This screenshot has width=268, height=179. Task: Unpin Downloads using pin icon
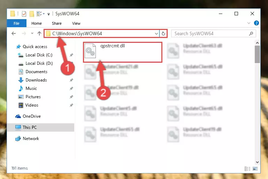point(71,80)
